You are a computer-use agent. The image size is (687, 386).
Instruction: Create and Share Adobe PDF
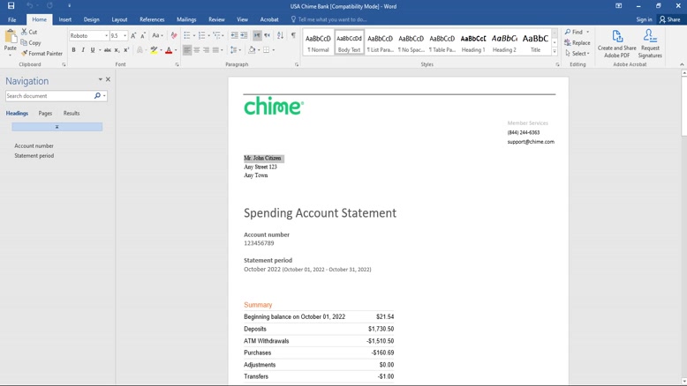click(617, 43)
